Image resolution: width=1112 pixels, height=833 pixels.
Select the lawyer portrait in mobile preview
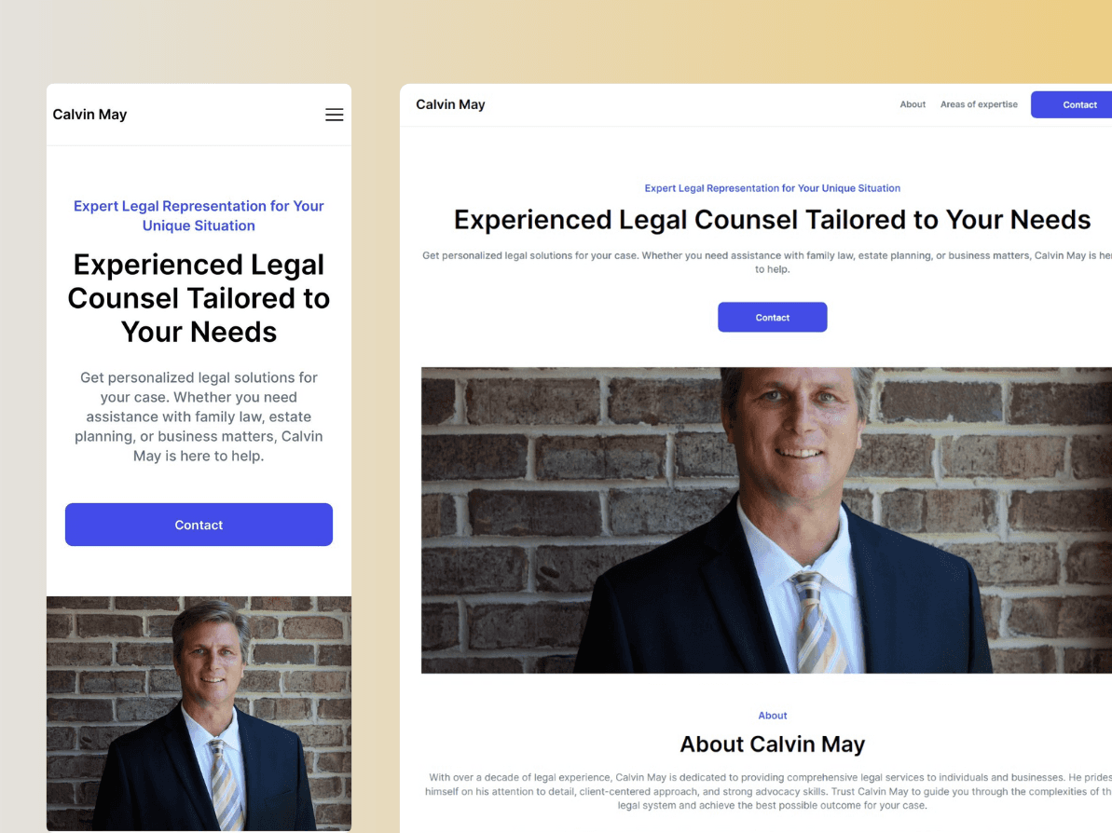click(199, 713)
